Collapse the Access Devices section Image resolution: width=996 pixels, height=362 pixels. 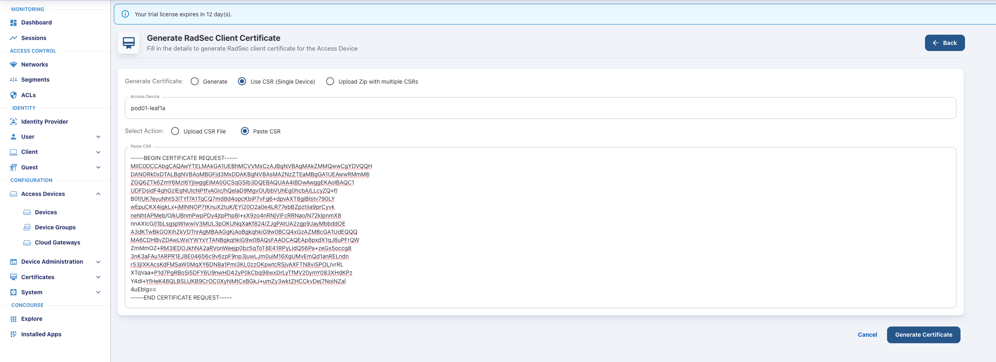click(x=98, y=194)
